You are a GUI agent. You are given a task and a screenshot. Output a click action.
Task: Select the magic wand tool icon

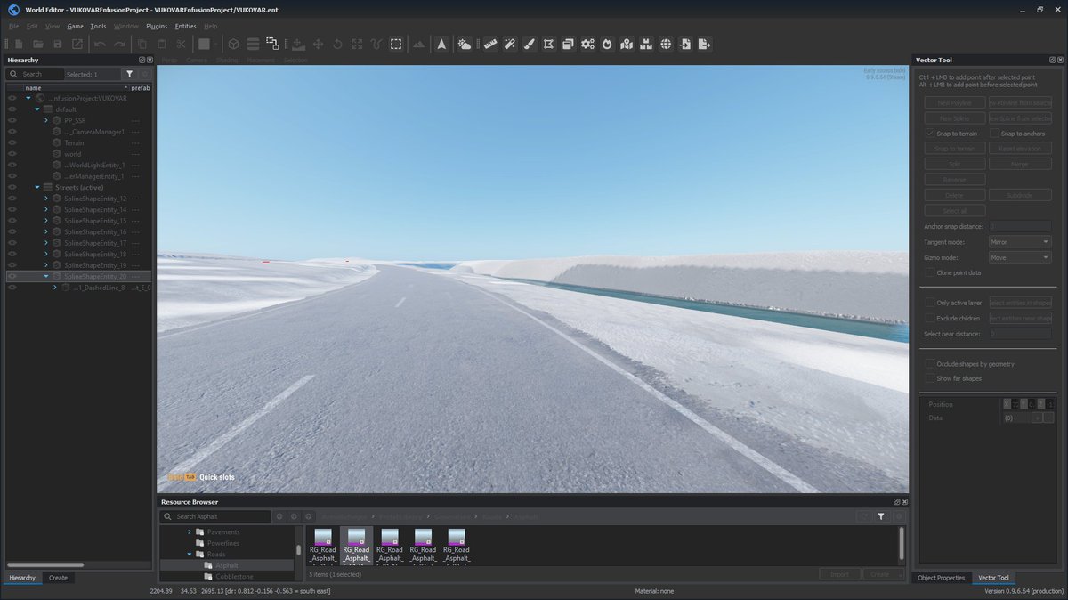[509, 44]
